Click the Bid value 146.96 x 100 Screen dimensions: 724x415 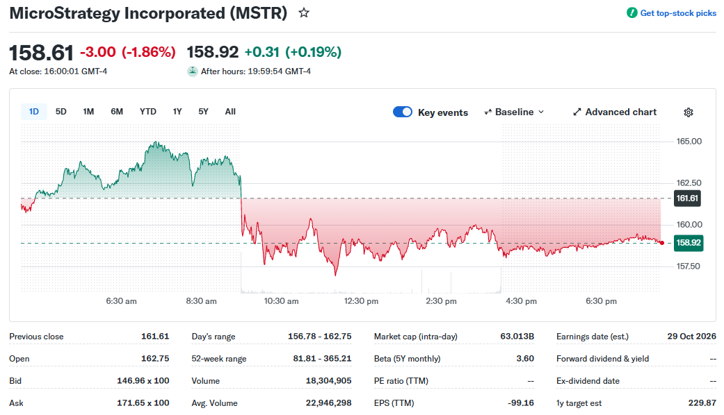click(143, 380)
